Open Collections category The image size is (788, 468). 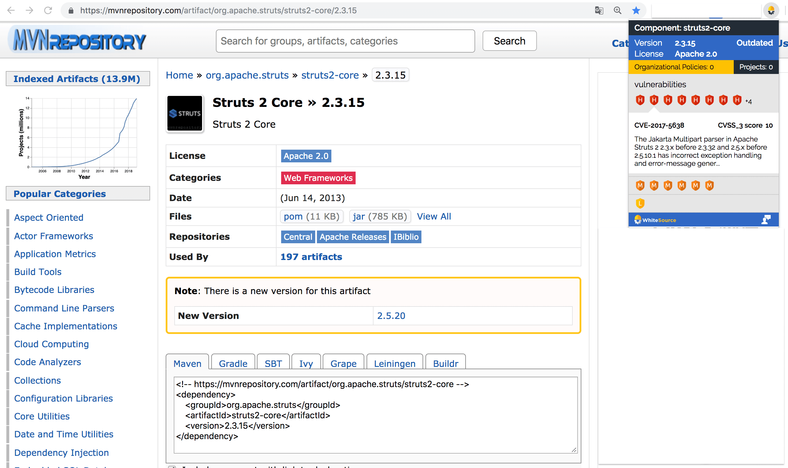click(38, 380)
